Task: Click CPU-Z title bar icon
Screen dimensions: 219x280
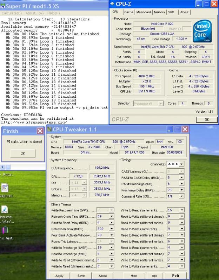Action: tap(112, 3)
